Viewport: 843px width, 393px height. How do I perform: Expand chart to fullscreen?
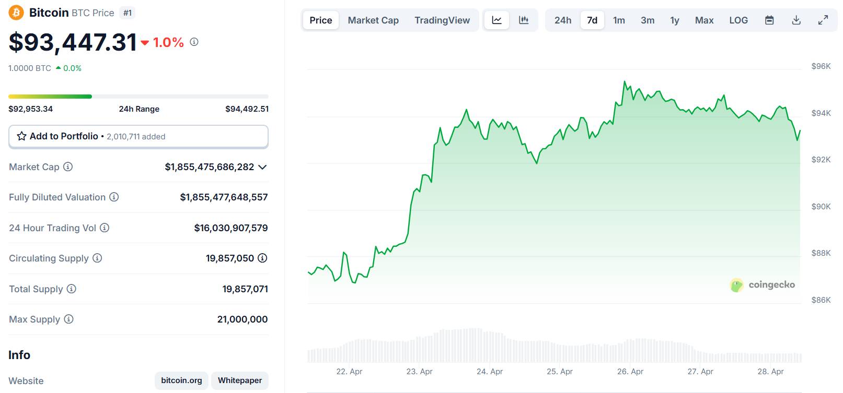pos(823,20)
